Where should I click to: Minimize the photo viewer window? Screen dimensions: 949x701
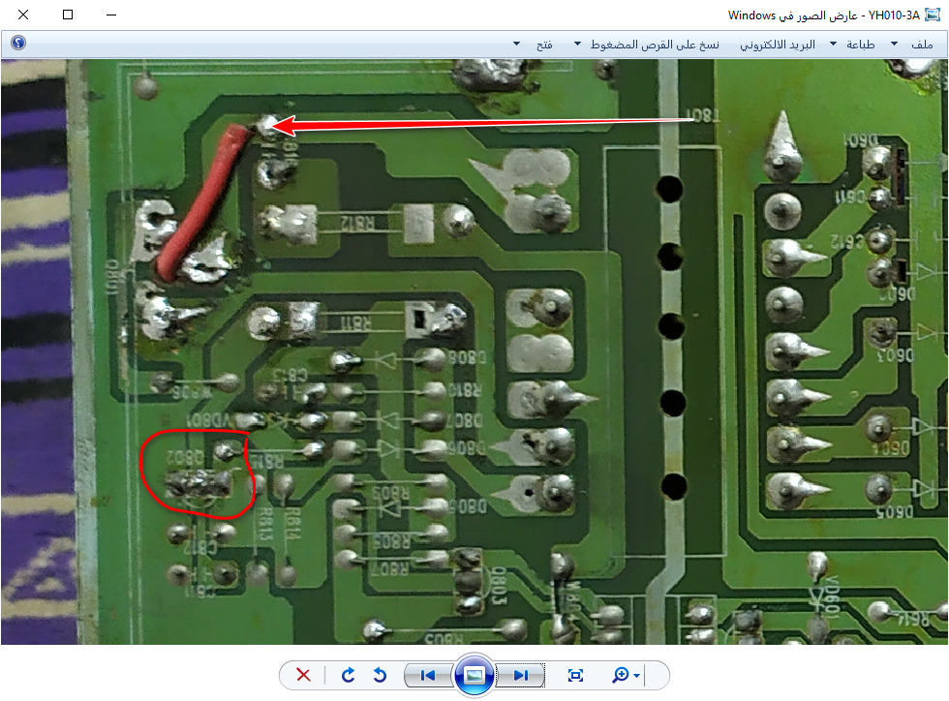pos(111,15)
